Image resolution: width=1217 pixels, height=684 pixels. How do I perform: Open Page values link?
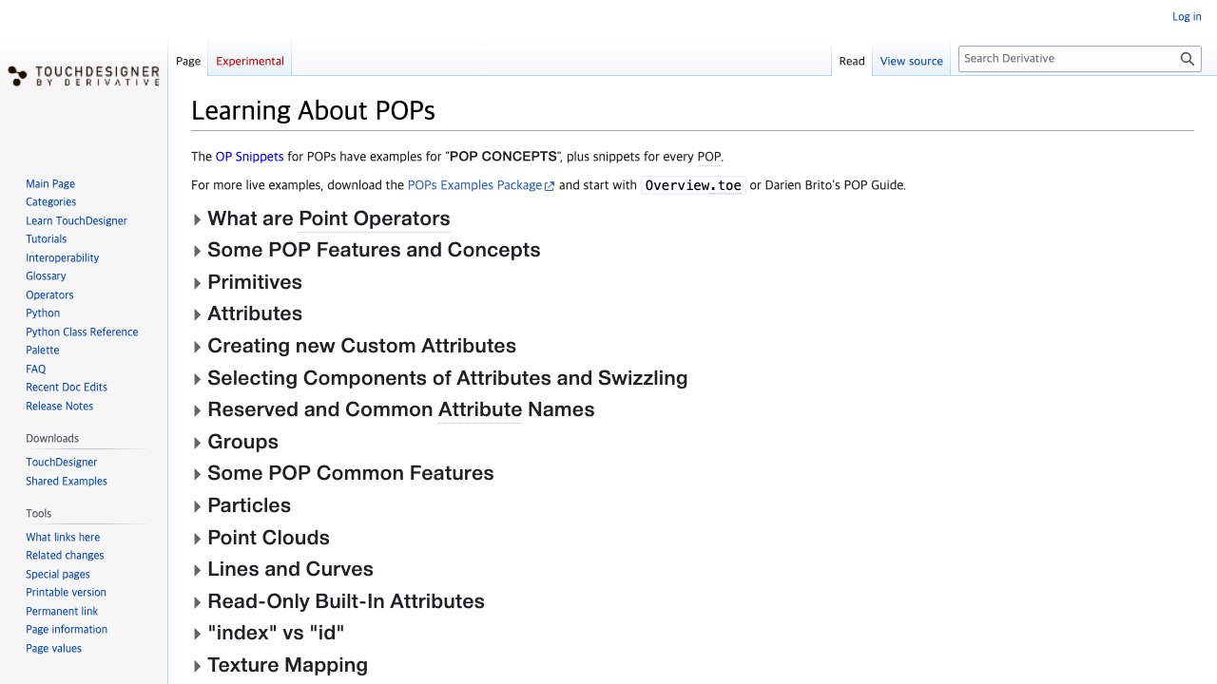(x=53, y=649)
